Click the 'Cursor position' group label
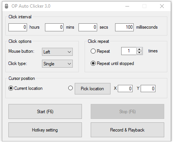Screen dimensions: 173x143 pyautogui.click(x=22, y=78)
